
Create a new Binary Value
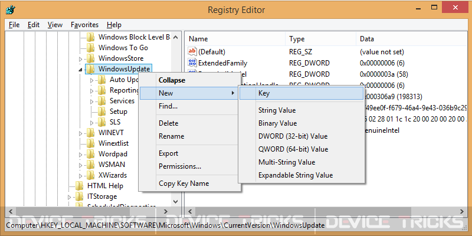click(301, 123)
